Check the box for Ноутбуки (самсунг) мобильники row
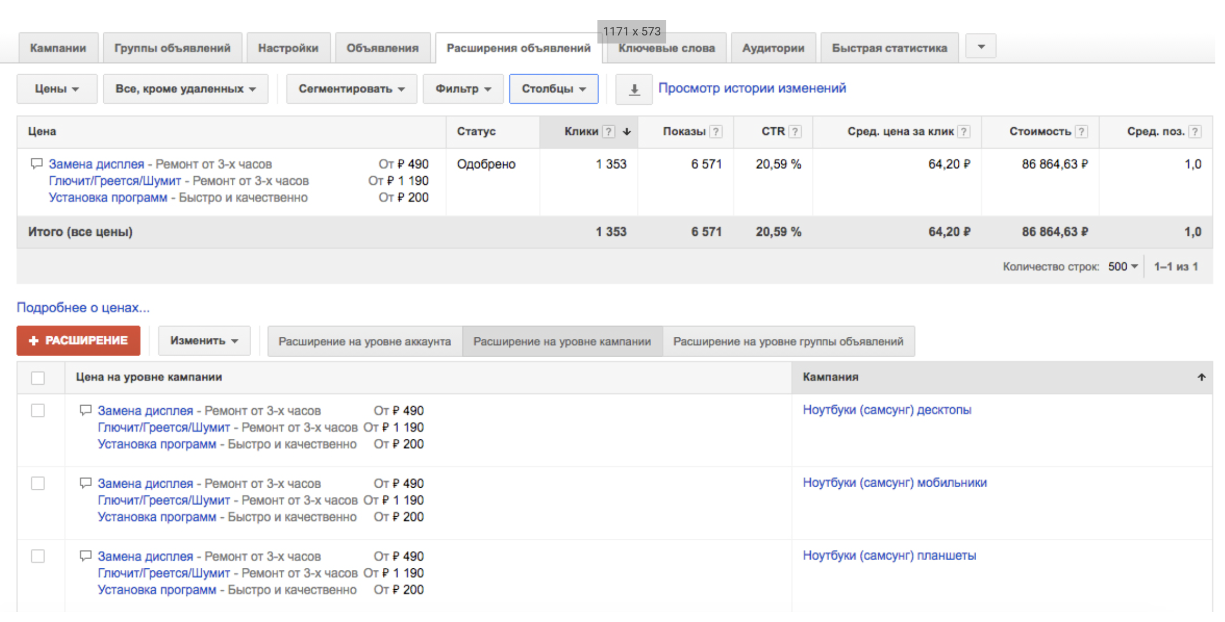This screenshot has height=622, width=1225. (38, 483)
